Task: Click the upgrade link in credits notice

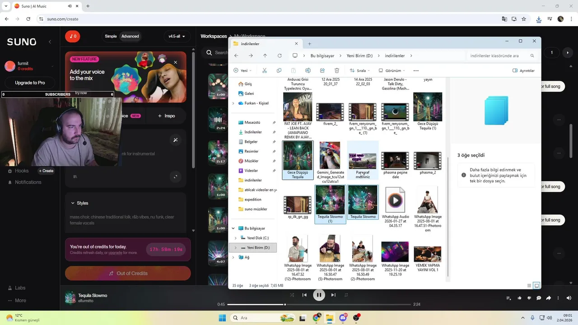Action: 116,253
